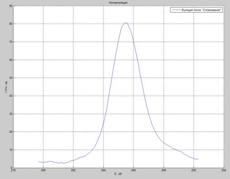Click y-axis tick label 50
This screenshot has height=179, width=230.
10,78
